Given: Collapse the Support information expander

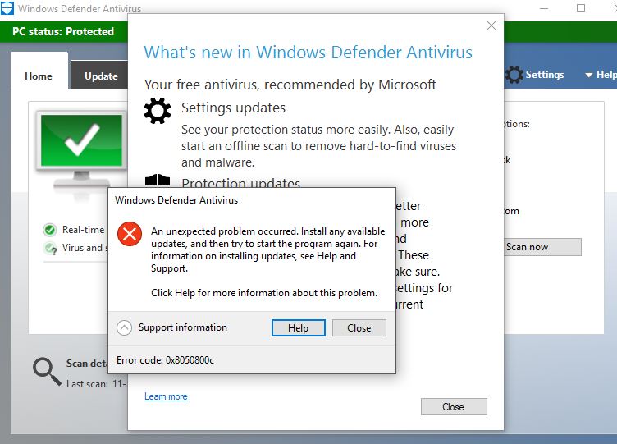Looking at the screenshot, I should click(x=125, y=327).
